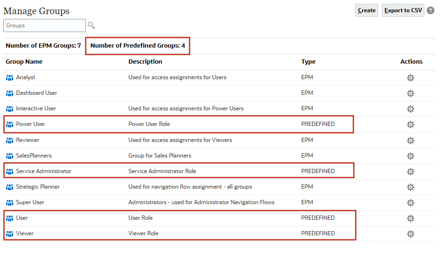Open Actions gear for Dashboard User
The image size is (440, 257).
410,93
